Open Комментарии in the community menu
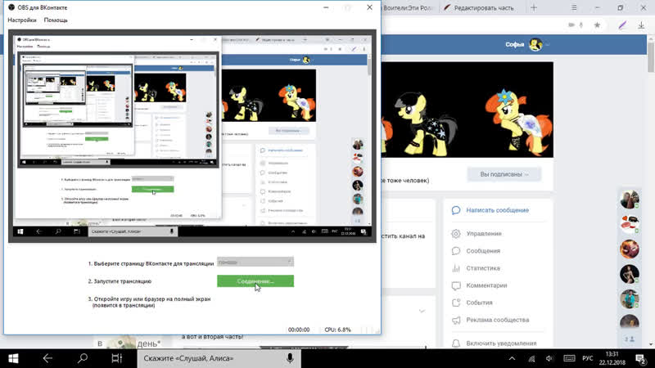655x368 pixels. click(486, 285)
